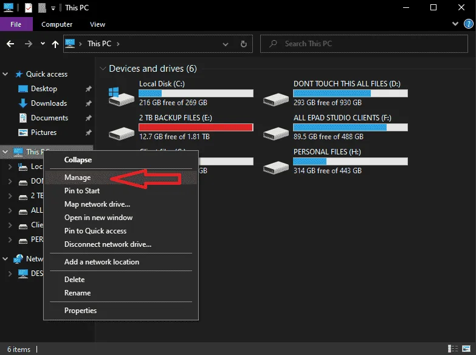
Task: Select the Local Disk (C:) drive icon
Action: point(122,96)
